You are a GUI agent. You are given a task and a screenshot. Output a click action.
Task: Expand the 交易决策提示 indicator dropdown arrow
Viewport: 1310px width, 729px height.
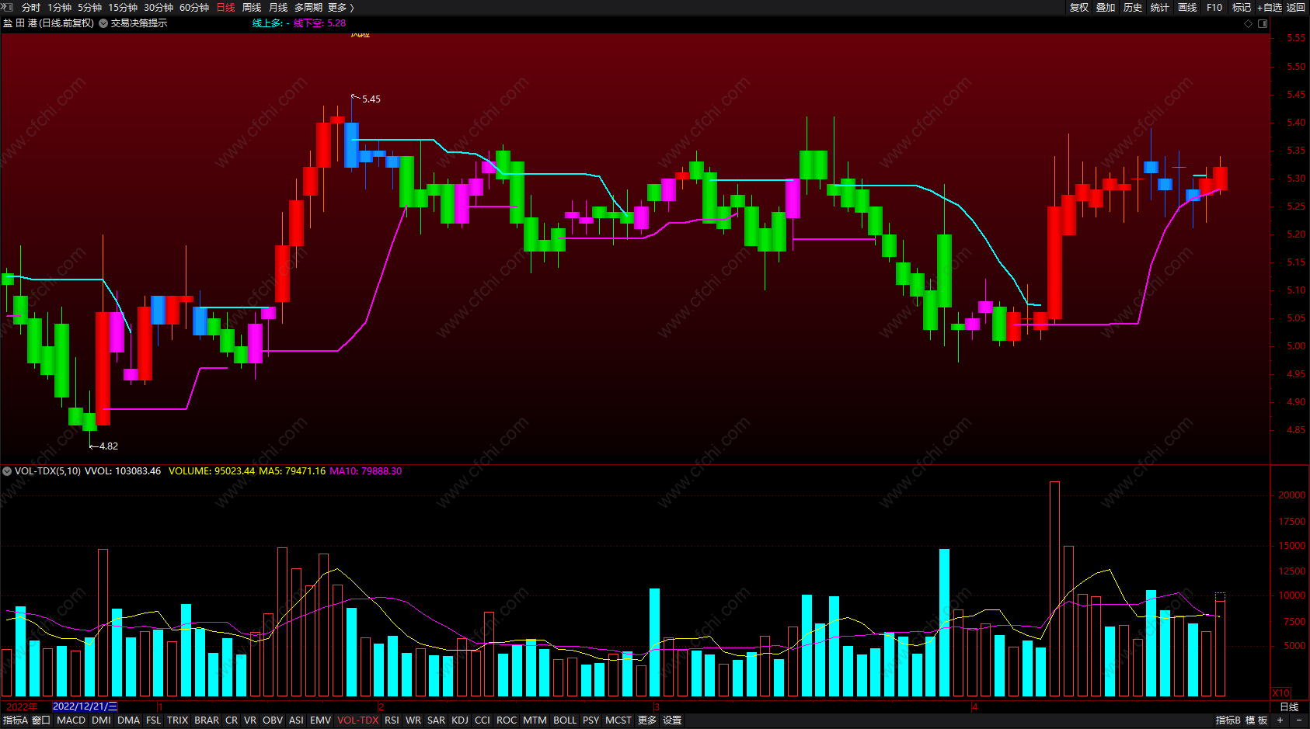[x=103, y=23]
